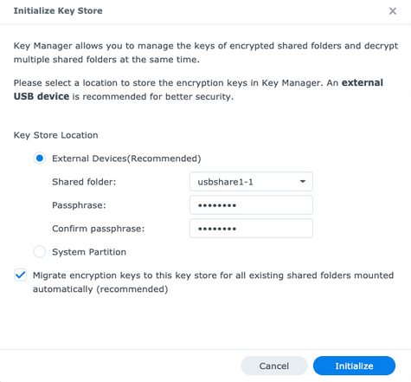Click the Passphrase field label
Viewport: 411px width, 382px height.
pyautogui.click(x=79, y=205)
